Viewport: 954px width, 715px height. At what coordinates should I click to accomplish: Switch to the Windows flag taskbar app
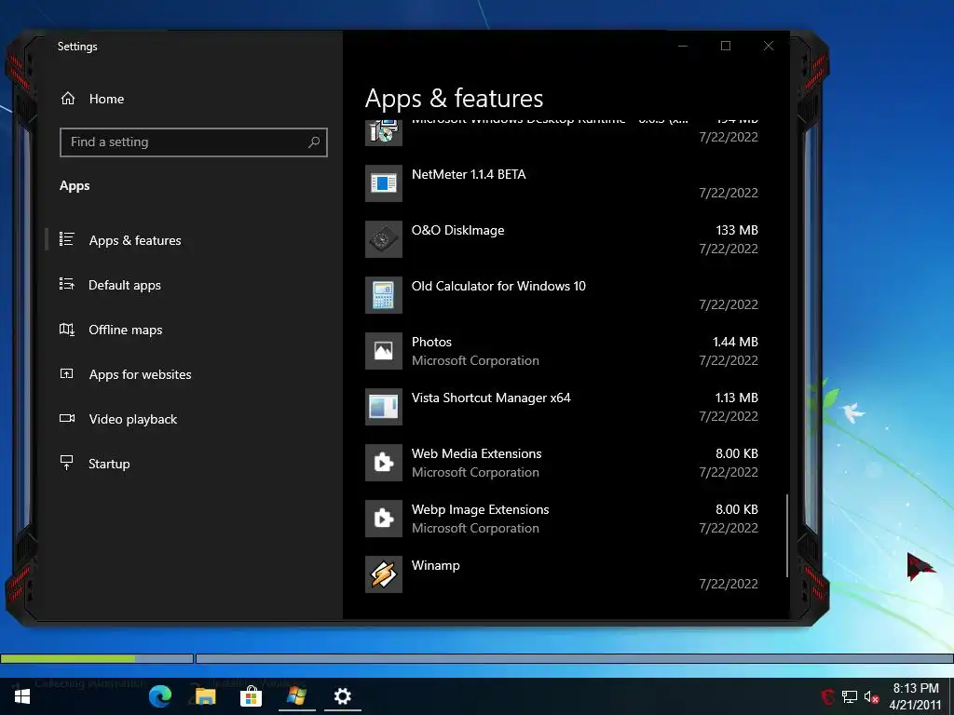pos(296,696)
